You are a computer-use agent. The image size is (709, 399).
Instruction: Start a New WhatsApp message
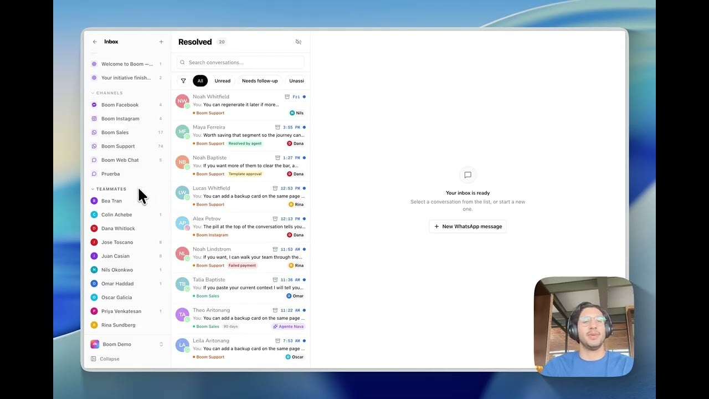click(x=468, y=226)
